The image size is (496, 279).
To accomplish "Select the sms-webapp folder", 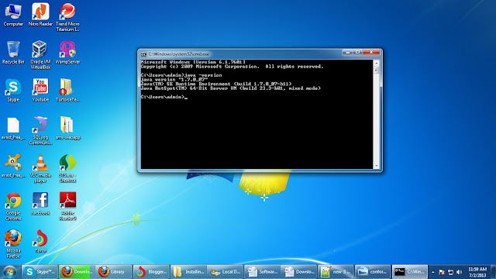I will coord(67,129).
